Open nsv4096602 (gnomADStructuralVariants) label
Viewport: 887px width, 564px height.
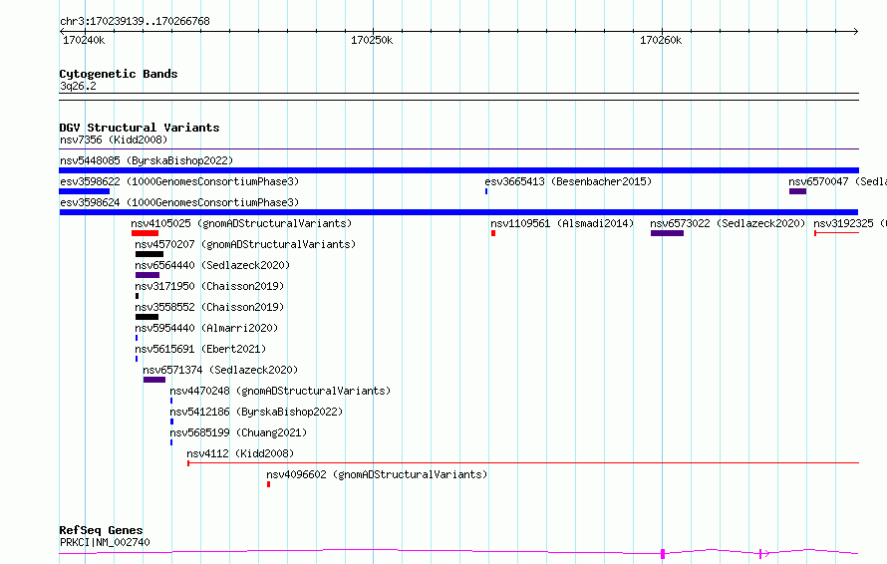coord(377,474)
